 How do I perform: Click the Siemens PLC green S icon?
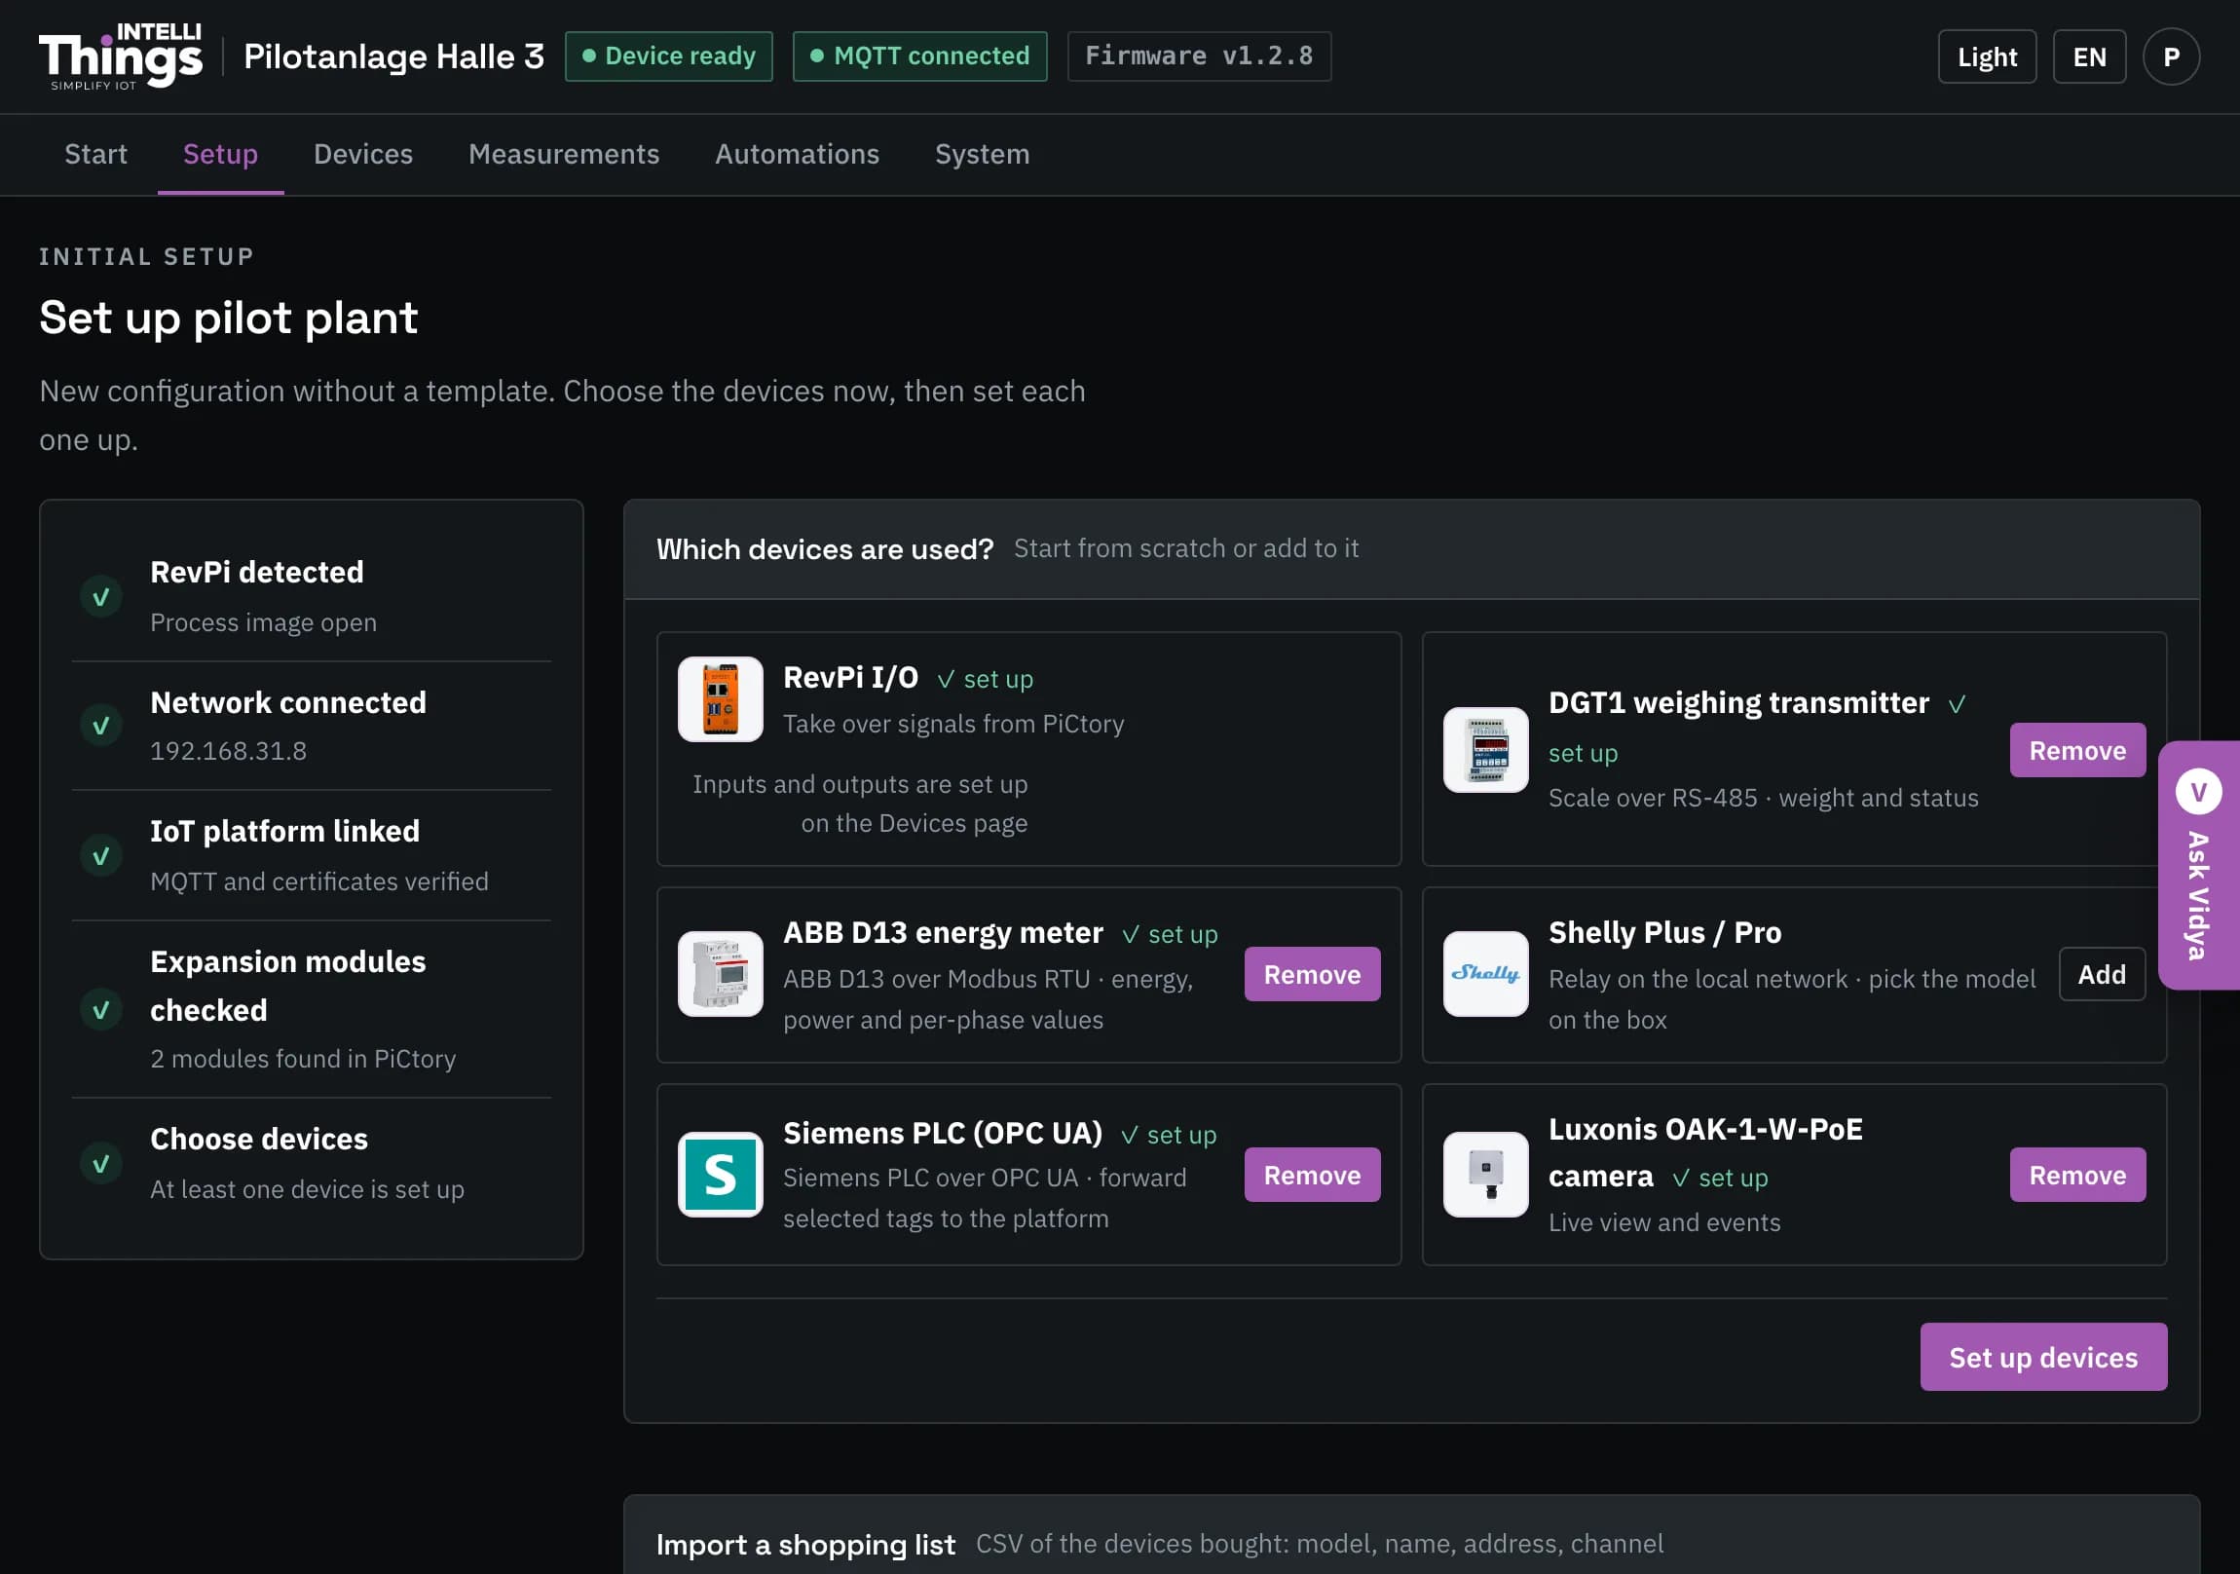click(x=720, y=1174)
